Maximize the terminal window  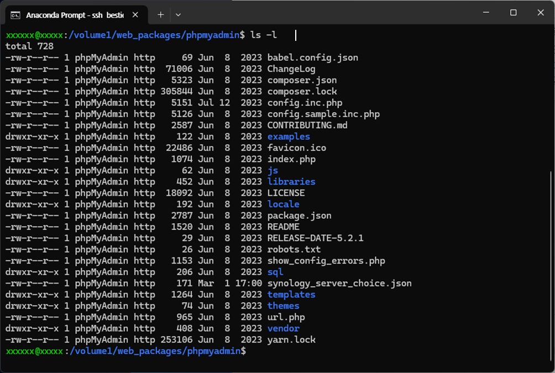(x=513, y=13)
